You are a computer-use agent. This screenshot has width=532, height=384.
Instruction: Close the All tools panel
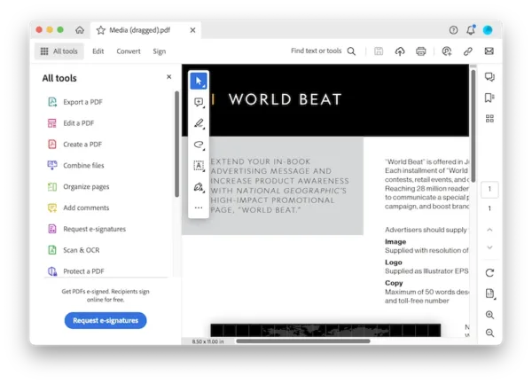pyautogui.click(x=169, y=77)
